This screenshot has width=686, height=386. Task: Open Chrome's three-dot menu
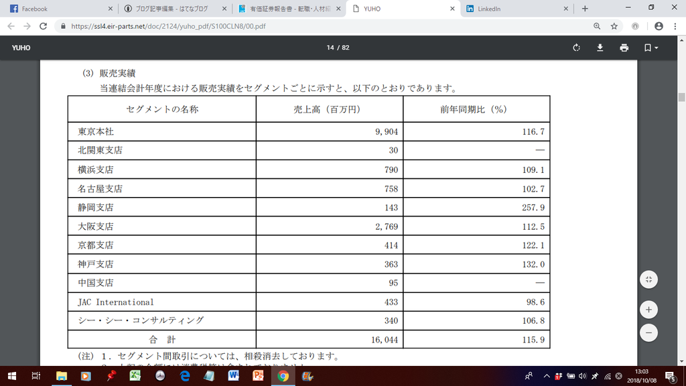pyautogui.click(x=675, y=26)
